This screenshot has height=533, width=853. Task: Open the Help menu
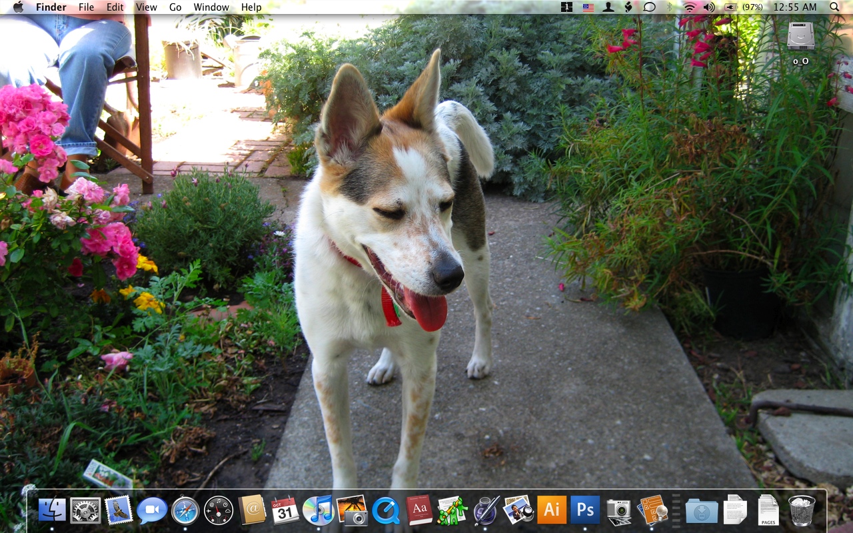[x=251, y=7]
